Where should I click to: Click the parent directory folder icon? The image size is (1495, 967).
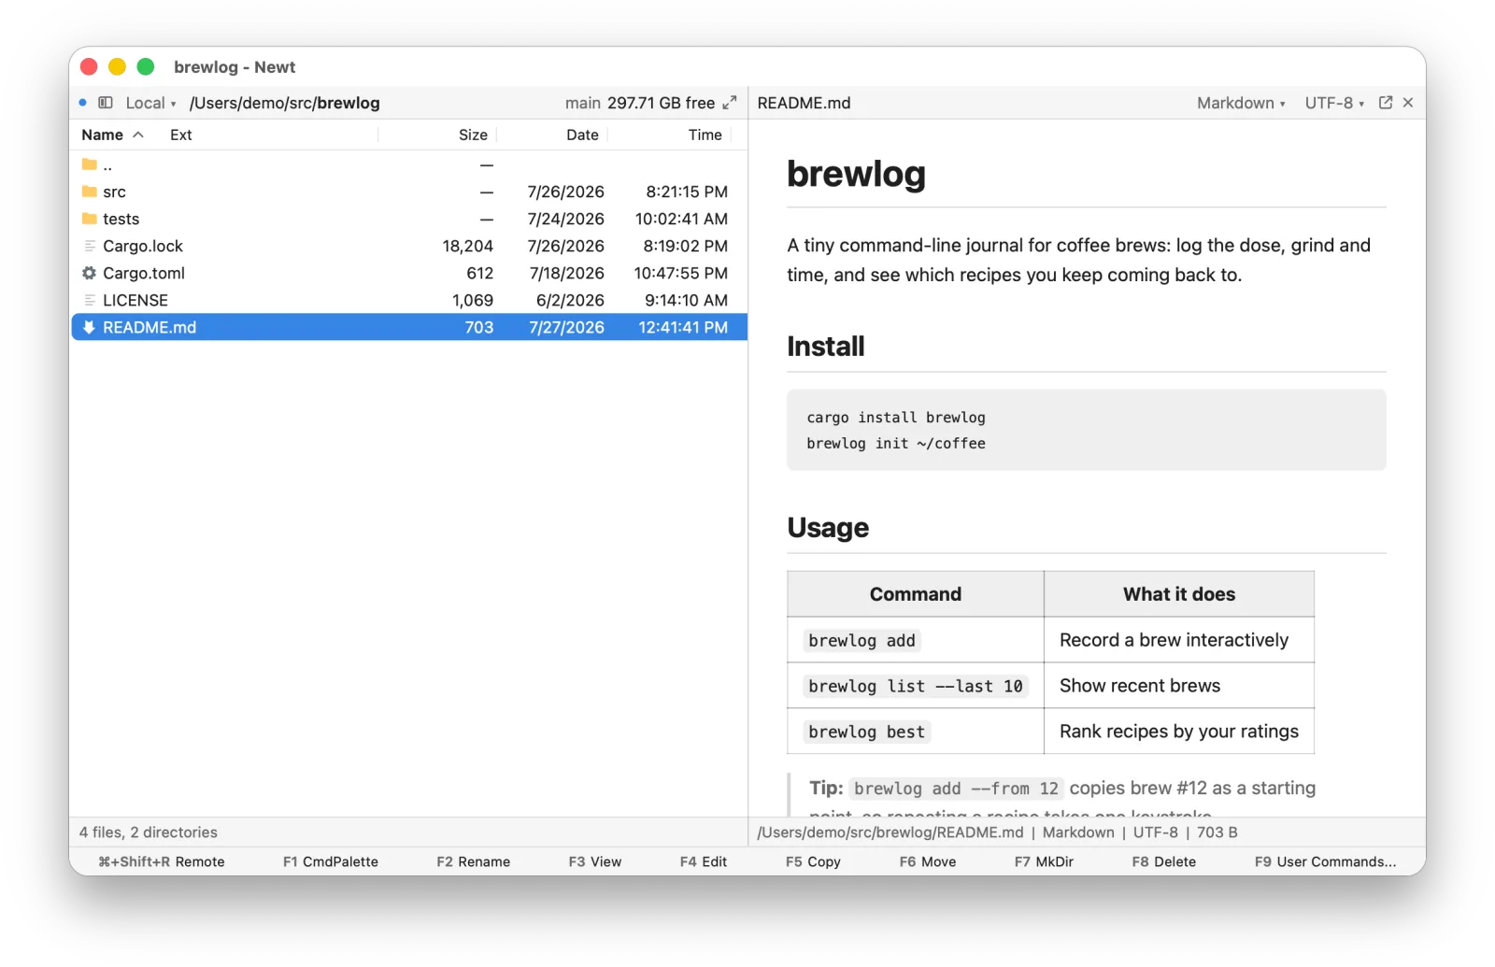coord(90,165)
